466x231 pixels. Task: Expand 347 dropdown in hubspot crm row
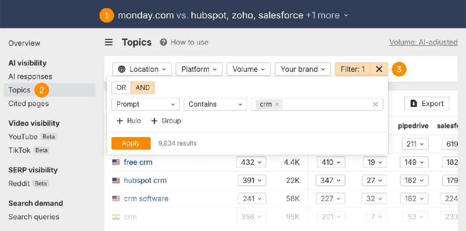331,181
